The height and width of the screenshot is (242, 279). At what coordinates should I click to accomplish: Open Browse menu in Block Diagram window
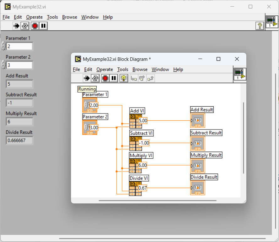click(140, 69)
